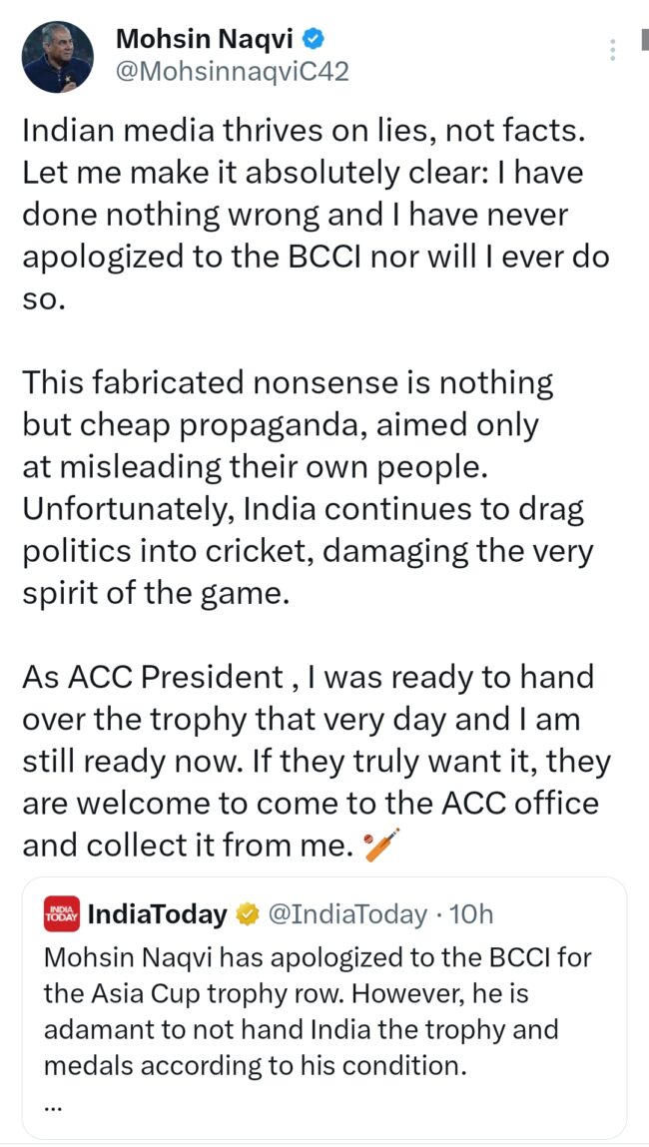
Task: Open the three-dot more options menu
Action: (x=611, y=50)
